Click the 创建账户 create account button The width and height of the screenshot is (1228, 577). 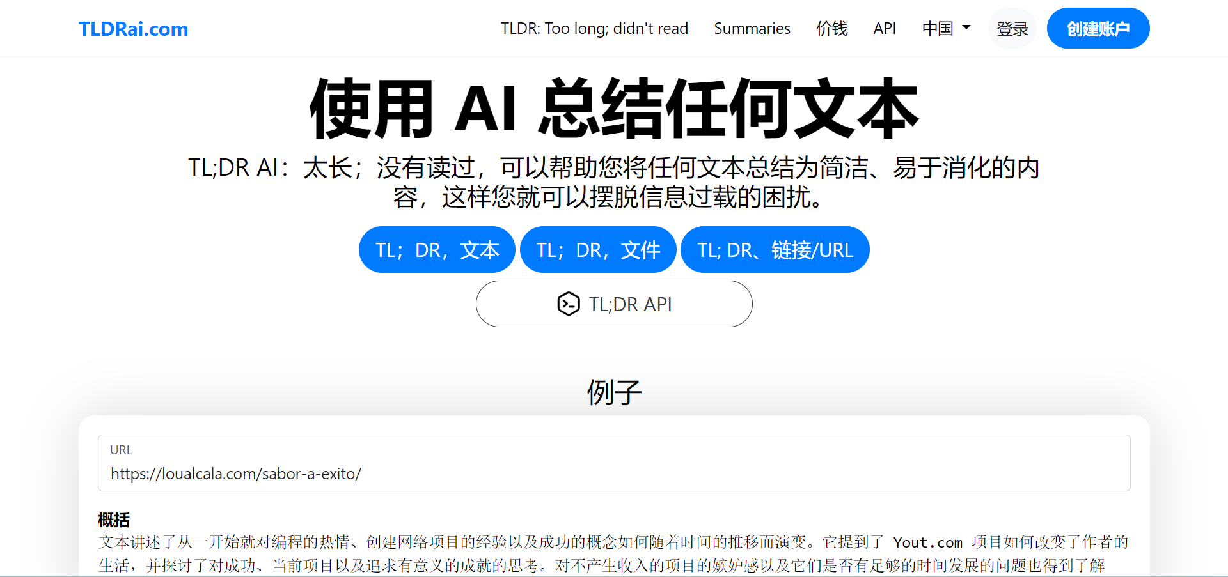pyautogui.click(x=1098, y=28)
